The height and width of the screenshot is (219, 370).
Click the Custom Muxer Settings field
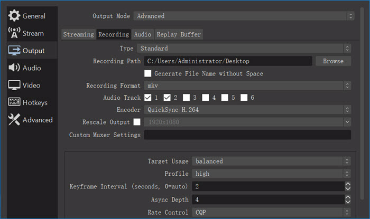coord(247,135)
